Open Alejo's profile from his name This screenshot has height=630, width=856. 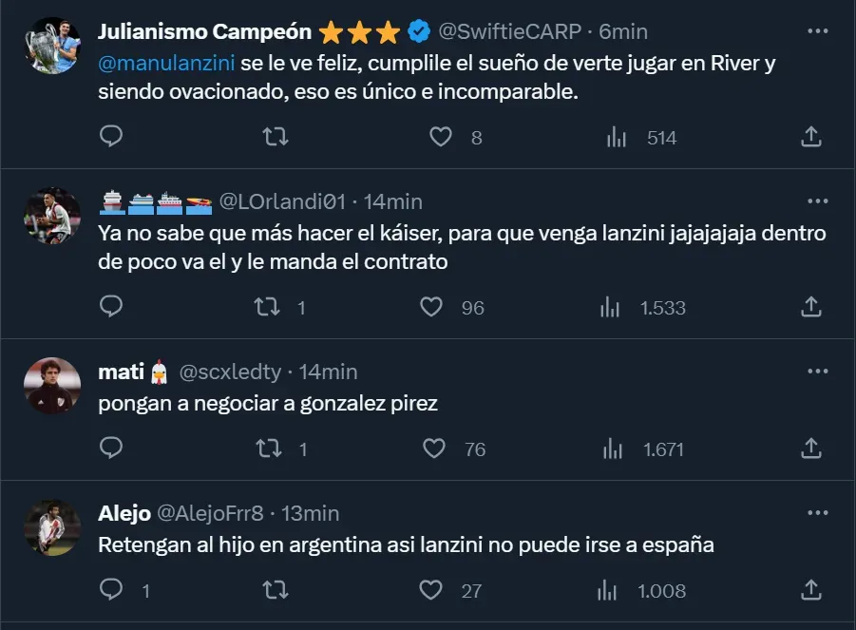coord(124,513)
